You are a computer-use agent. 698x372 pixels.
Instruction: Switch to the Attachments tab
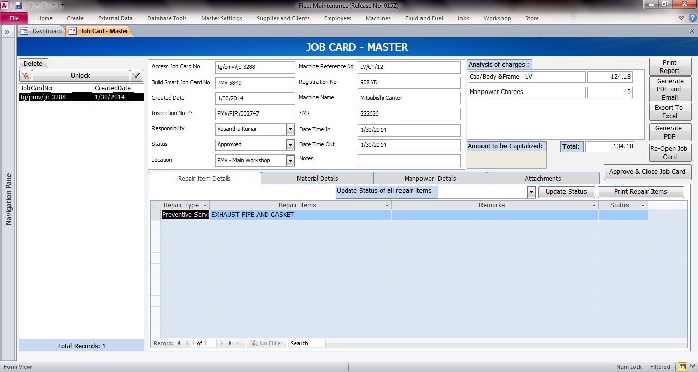[x=543, y=178]
